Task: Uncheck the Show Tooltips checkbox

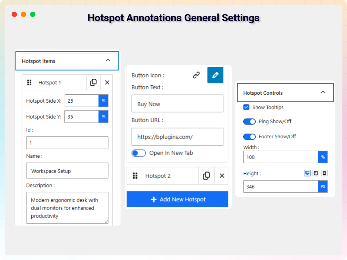Action: click(246, 107)
